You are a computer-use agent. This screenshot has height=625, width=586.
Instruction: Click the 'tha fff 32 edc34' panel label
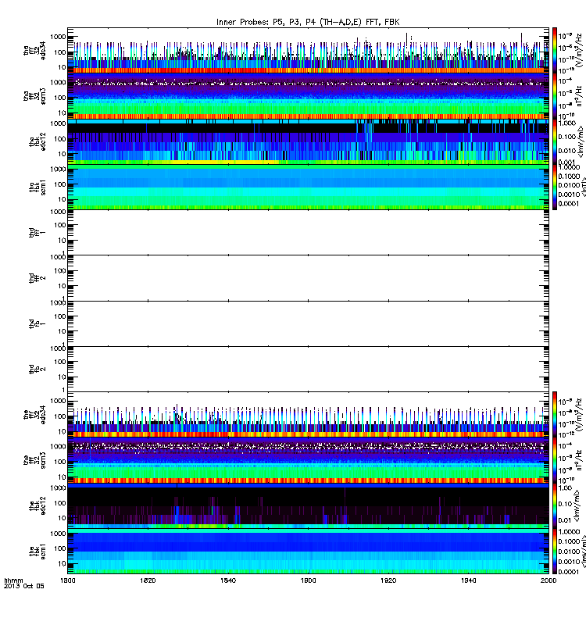tap(34, 51)
